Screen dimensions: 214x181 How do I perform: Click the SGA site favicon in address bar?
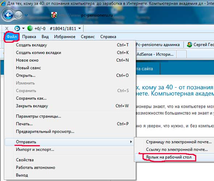click(54, 15)
